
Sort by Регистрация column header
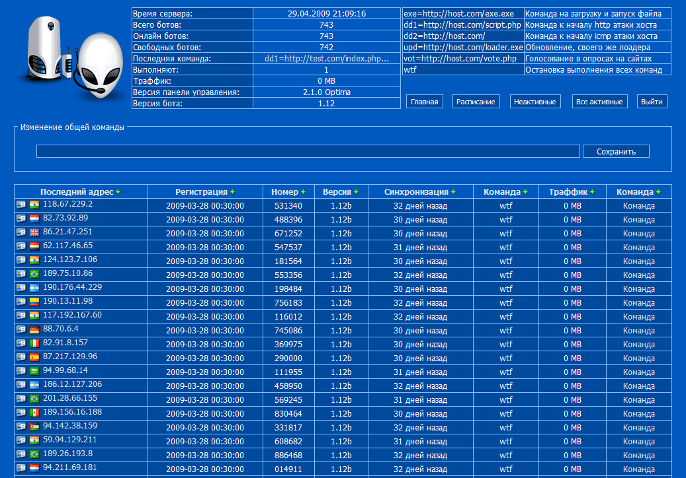click(x=201, y=191)
